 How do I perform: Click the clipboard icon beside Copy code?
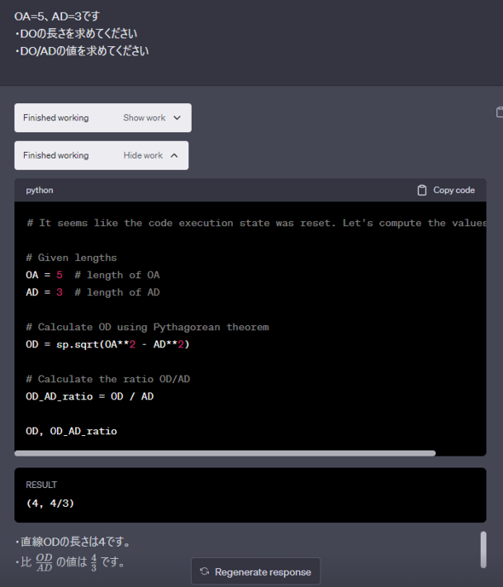[422, 190]
